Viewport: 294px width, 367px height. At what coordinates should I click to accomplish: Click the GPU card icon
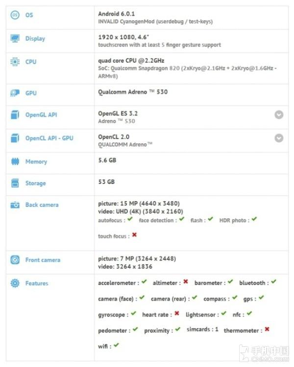point(15,93)
